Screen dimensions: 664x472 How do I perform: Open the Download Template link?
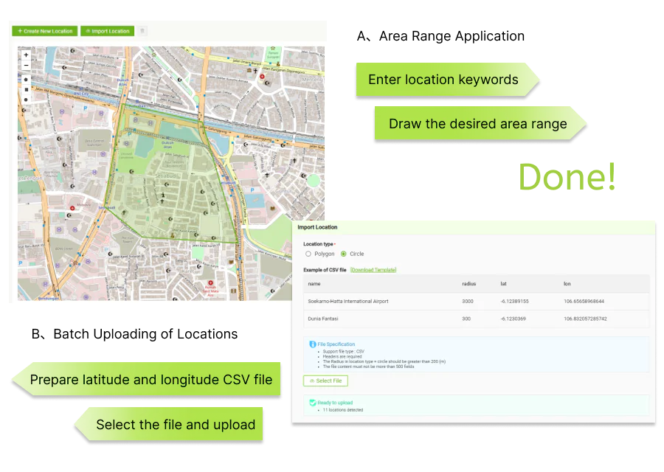[x=373, y=270]
